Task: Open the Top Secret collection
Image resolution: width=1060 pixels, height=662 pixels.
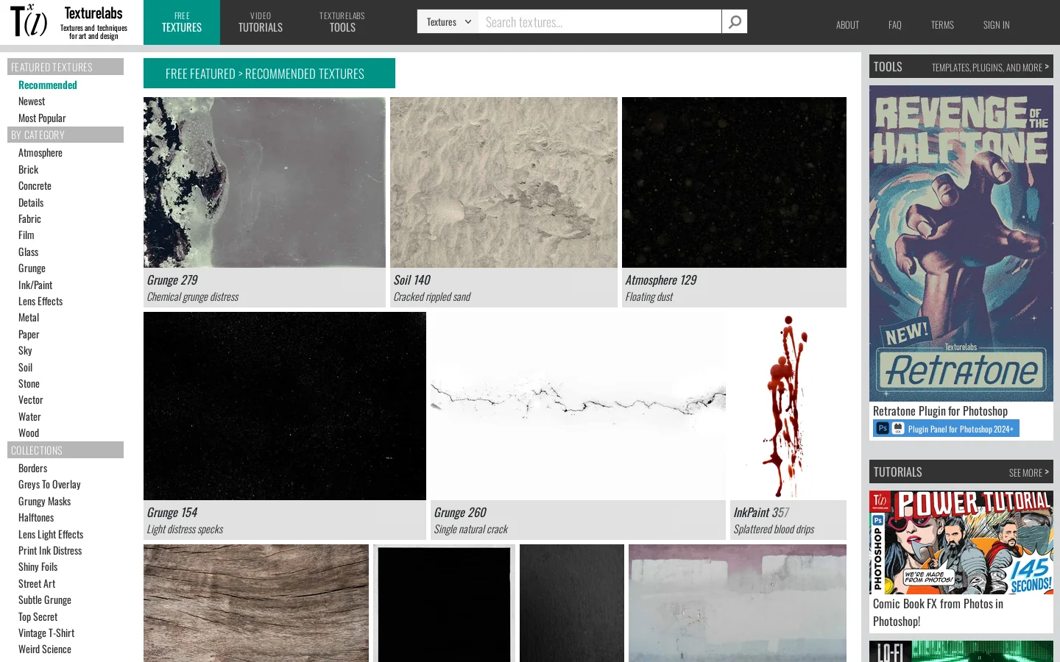Action: pyautogui.click(x=38, y=617)
